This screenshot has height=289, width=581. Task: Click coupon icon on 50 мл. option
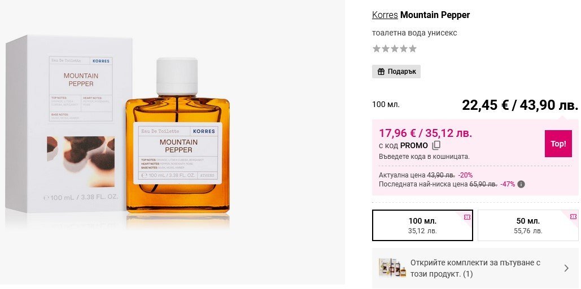click(573, 217)
